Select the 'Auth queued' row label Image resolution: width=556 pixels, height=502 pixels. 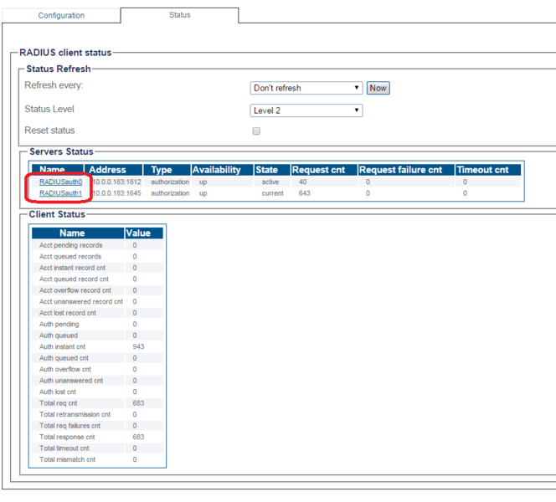[x=59, y=336]
